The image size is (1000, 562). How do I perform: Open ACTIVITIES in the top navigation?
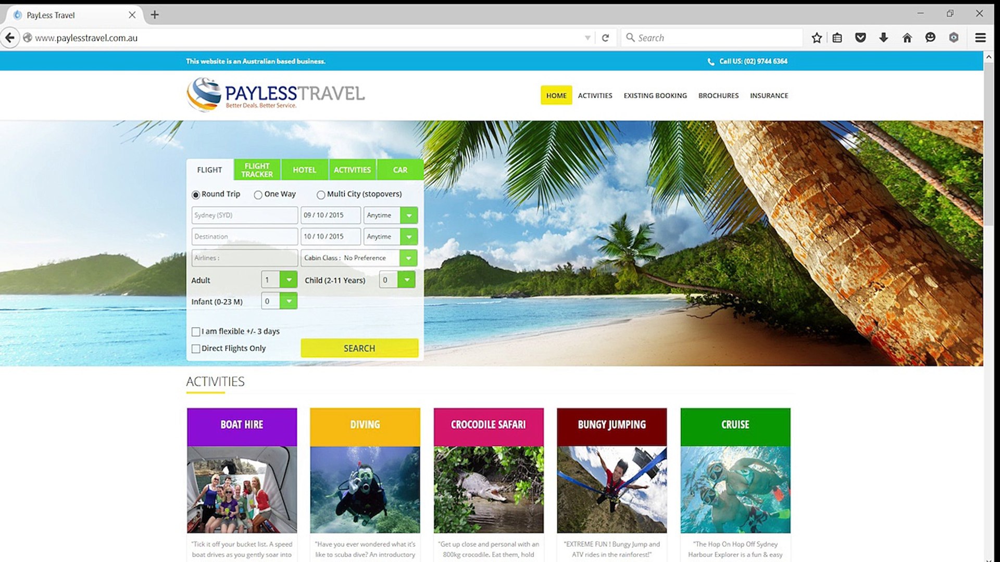coord(595,95)
